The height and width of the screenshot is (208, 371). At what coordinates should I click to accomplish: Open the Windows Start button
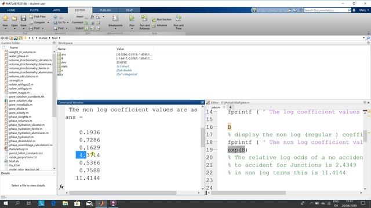tap(5, 203)
